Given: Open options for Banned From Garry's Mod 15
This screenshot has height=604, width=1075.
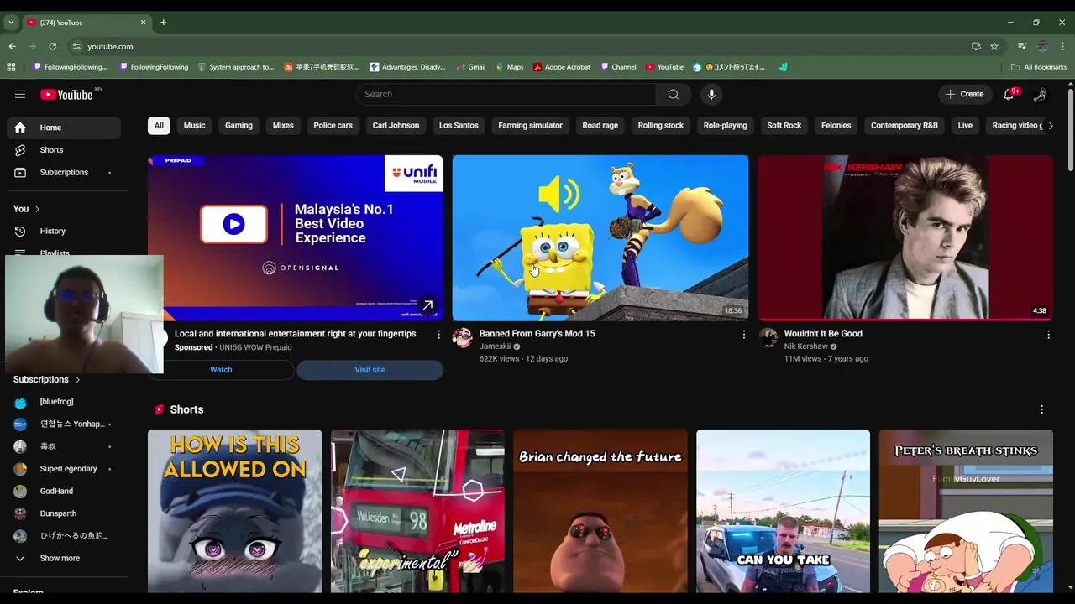Looking at the screenshot, I should pos(743,334).
